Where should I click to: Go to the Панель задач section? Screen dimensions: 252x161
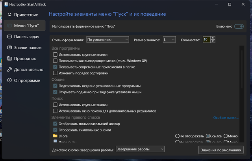click(x=24, y=37)
